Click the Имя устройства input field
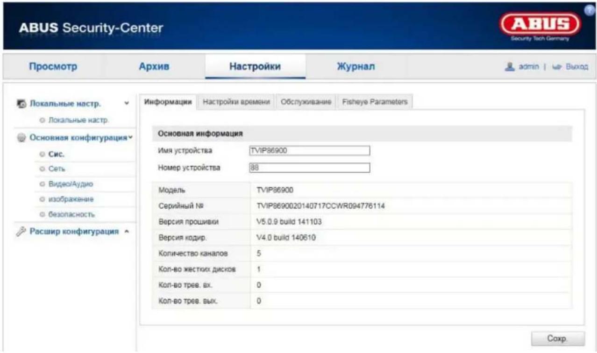The image size is (597, 353). point(310,151)
